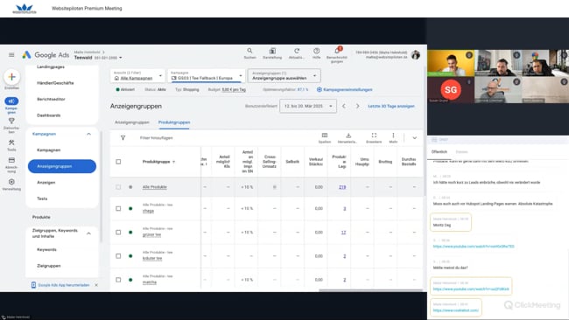Open the Ansicht Alle Kampagnen dropdown
This screenshot has width=569, height=320.
[x=137, y=76]
